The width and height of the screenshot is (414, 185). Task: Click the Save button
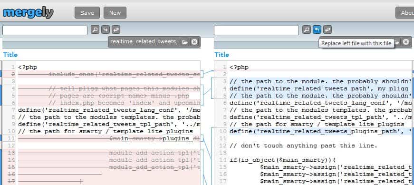pyautogui.click(x=87, y=13)
